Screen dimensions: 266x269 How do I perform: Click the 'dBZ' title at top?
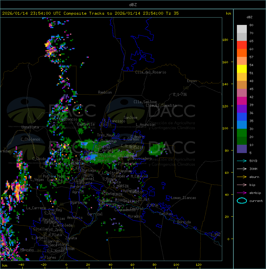[133, 4]
